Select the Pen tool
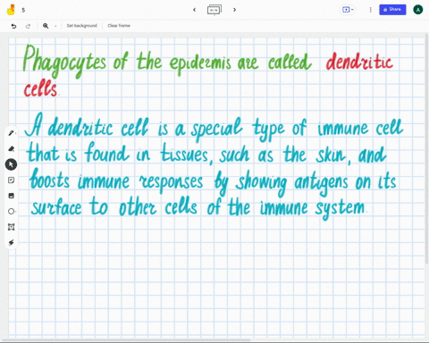The width and height of the screenshot is (429, 343). pos(12,133)
